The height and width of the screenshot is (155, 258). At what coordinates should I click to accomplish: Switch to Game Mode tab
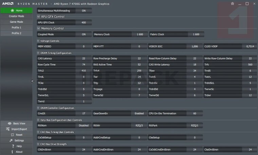pyautogui.click(x=16, y=22)
